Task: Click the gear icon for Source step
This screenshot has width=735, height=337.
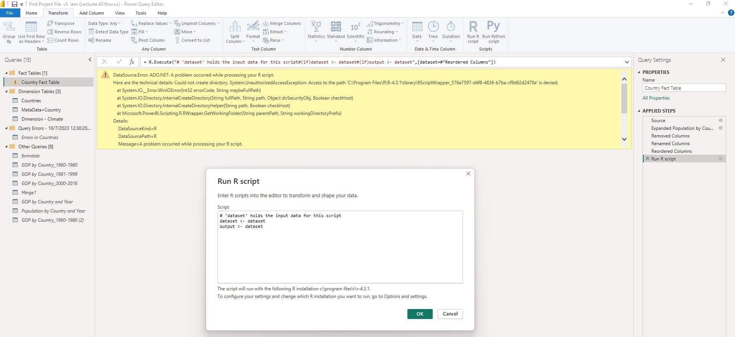Action: coord(720,120)
